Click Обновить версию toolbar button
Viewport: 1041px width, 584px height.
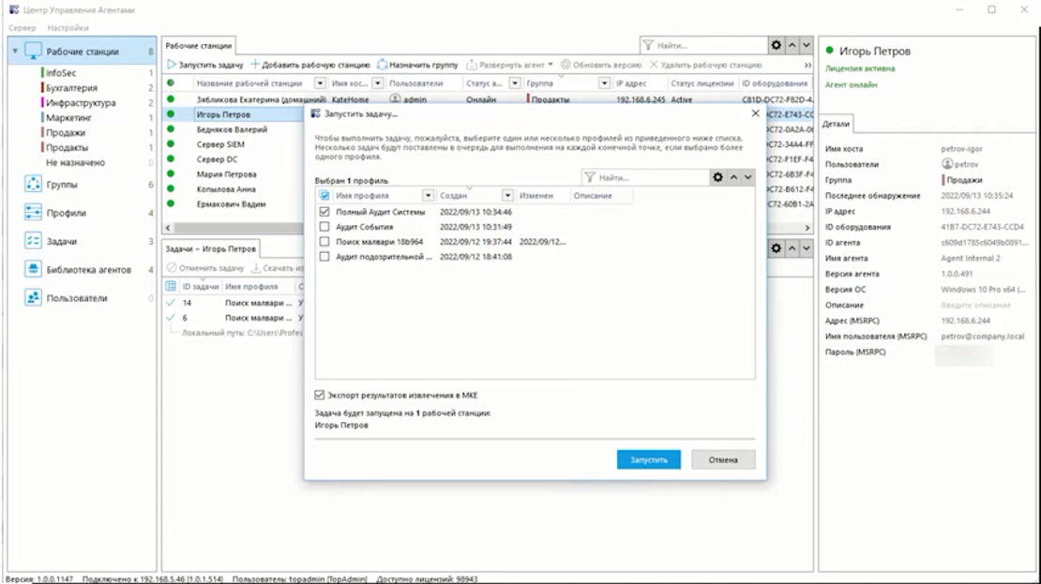pyautogui.click(x=601, y=65)
